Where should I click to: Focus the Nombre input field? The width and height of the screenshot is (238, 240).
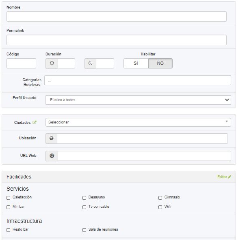pos(117,17)
